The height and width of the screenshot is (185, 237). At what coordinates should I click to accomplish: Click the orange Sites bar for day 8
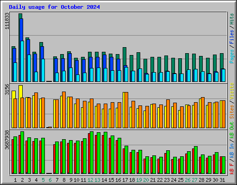click(64, 110)
